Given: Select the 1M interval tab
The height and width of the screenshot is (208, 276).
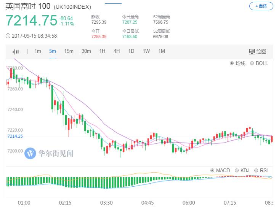Looking at the screenshot, I should click(x=162, y=51).
